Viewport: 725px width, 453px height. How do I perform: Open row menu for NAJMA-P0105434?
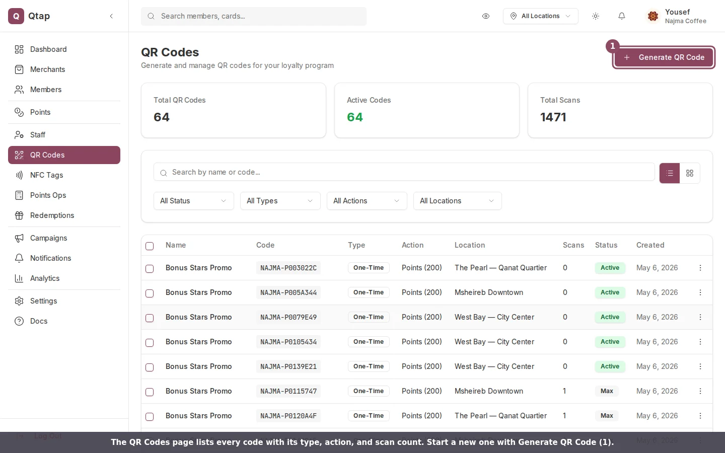click(700, 342)
